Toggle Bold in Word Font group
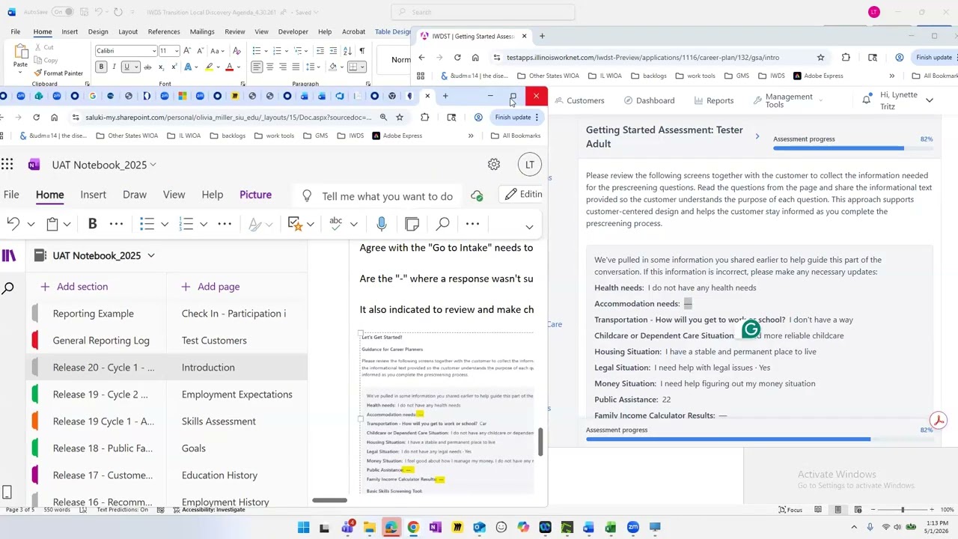The width and height of the screenshot is (958, 539). click(x=101, y=67)
